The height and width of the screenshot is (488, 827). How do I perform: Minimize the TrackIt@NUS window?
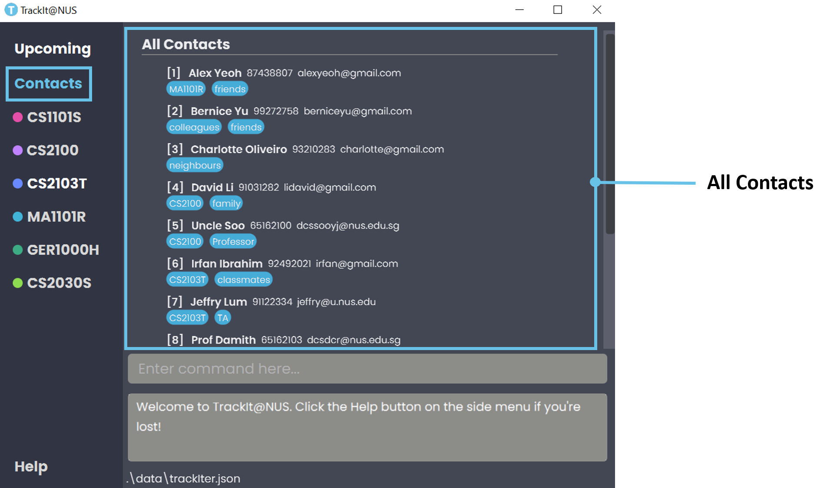point(519,10)
